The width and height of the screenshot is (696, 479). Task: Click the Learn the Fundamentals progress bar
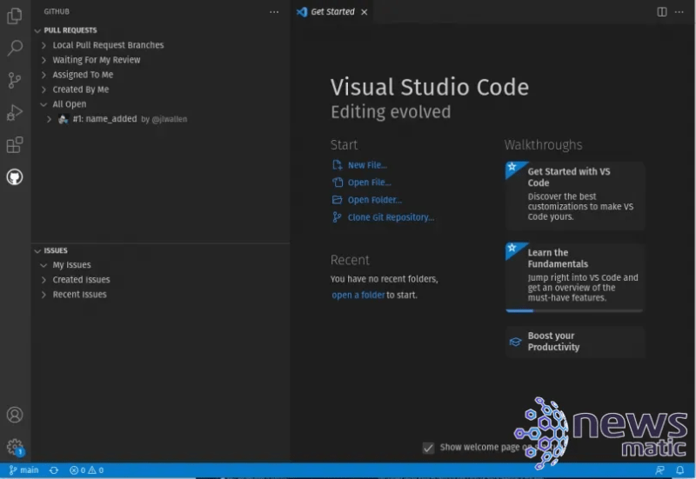coord(574,311)
